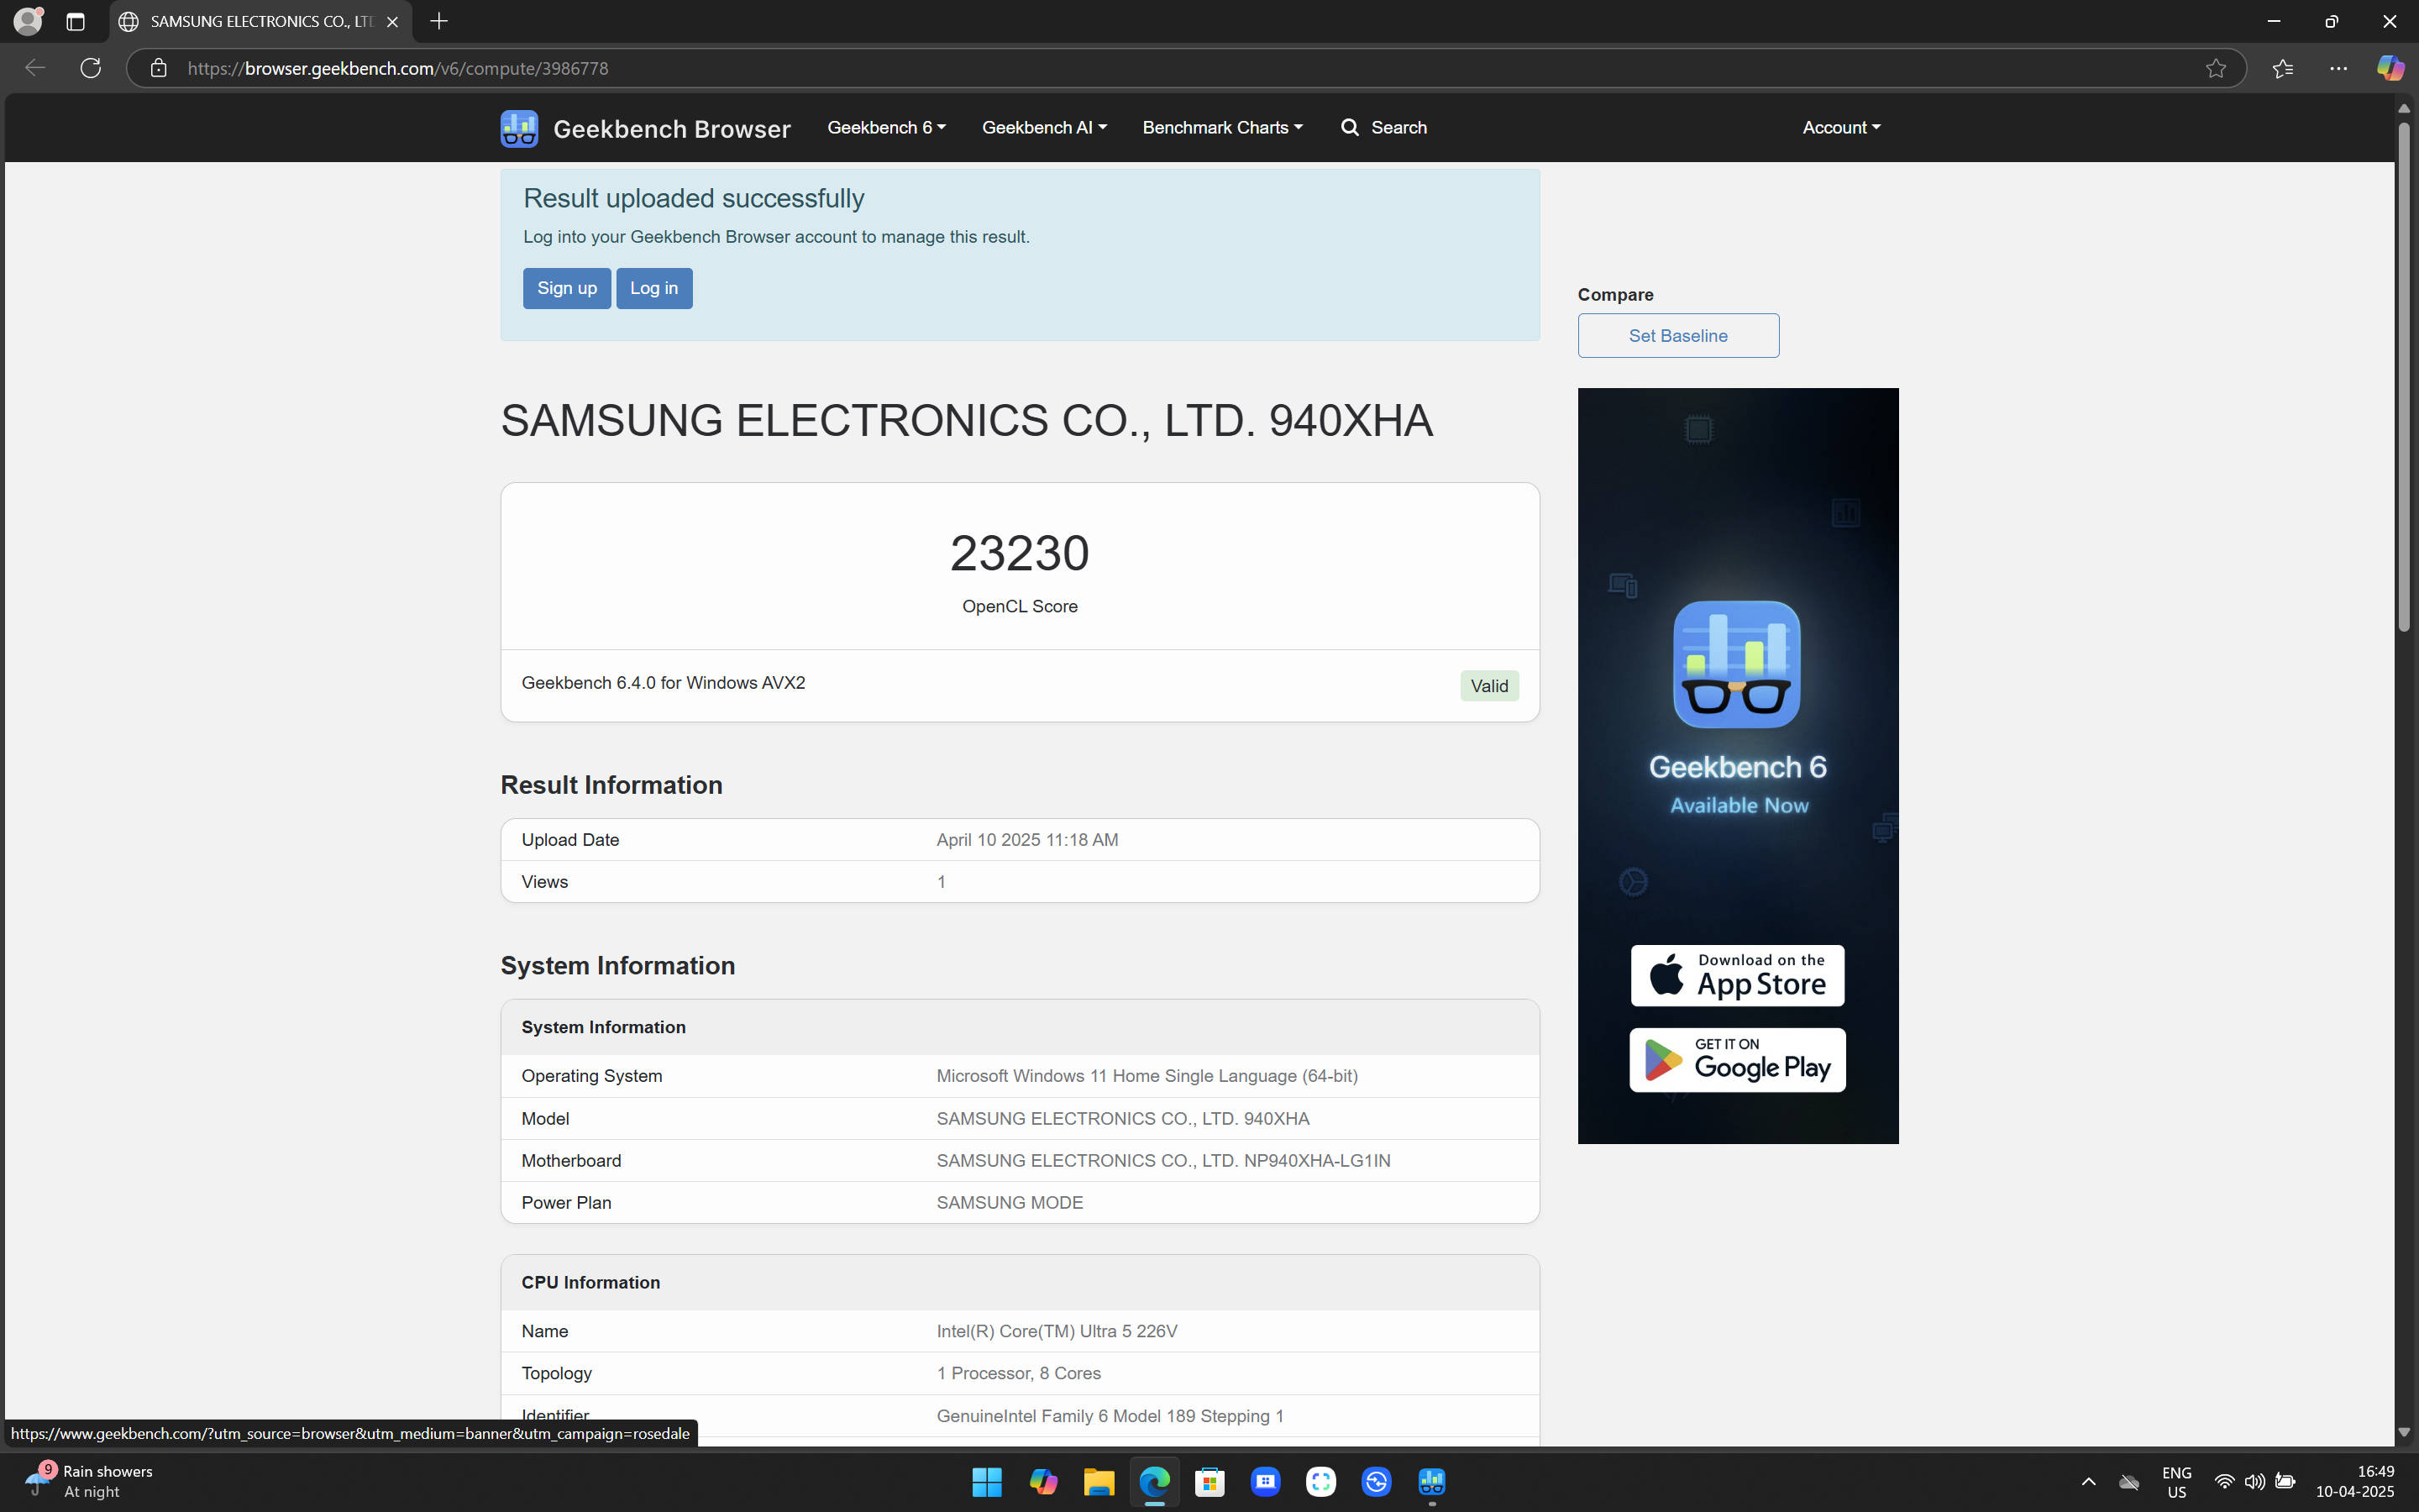Click the 23230 OpenCL score
Screen dimensions: 2419x1512
pyautogui.click(x=1020, y=553)
